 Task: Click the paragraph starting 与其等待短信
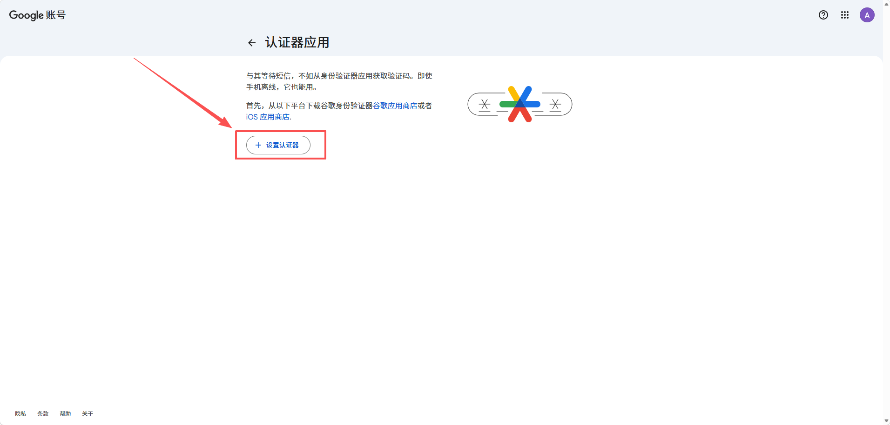339,81
